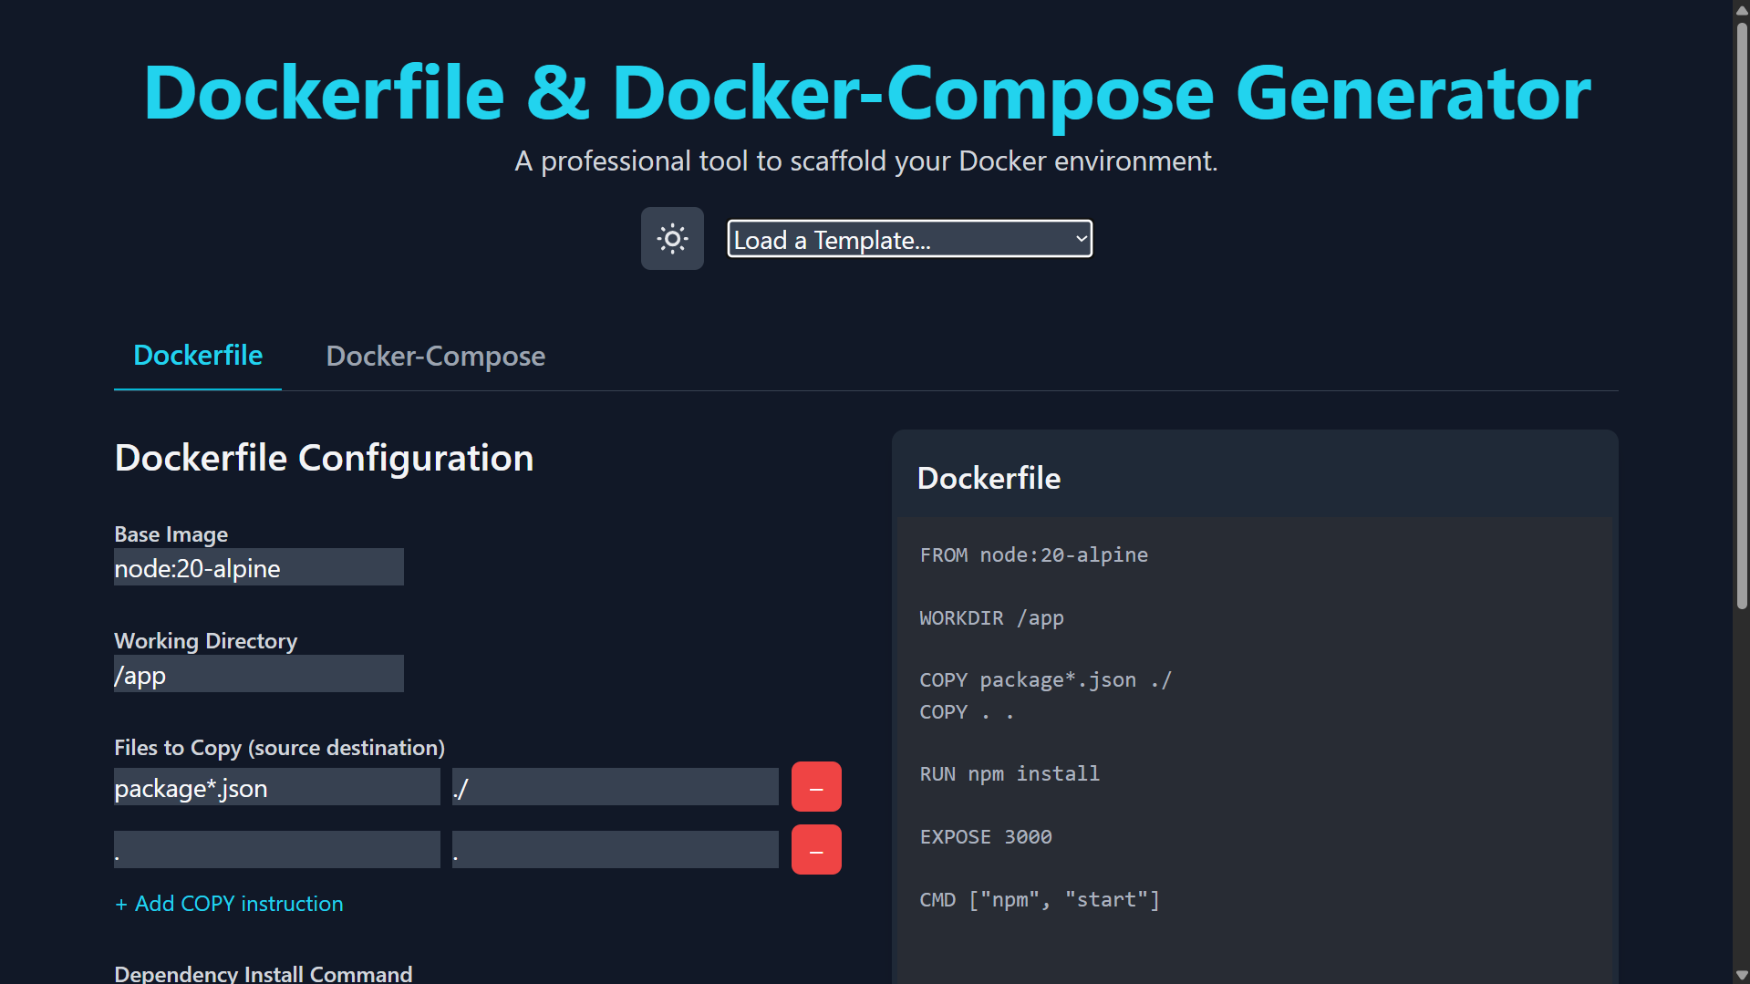Click the scrollbar up arrow
The image size is (1750, 984).
tap(1742, 10)
